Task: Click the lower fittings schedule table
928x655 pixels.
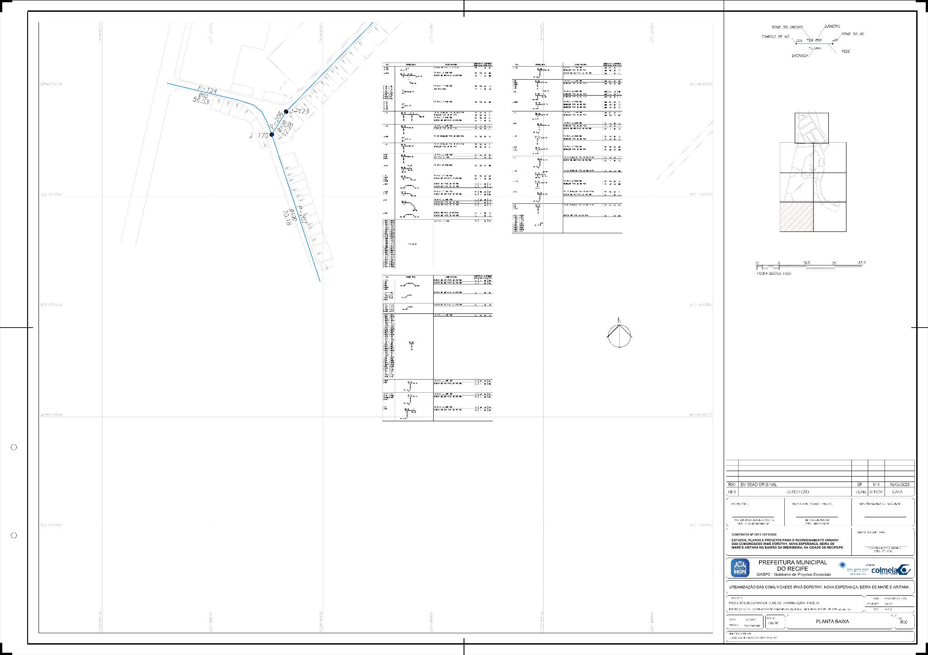Action: [437, 348]
